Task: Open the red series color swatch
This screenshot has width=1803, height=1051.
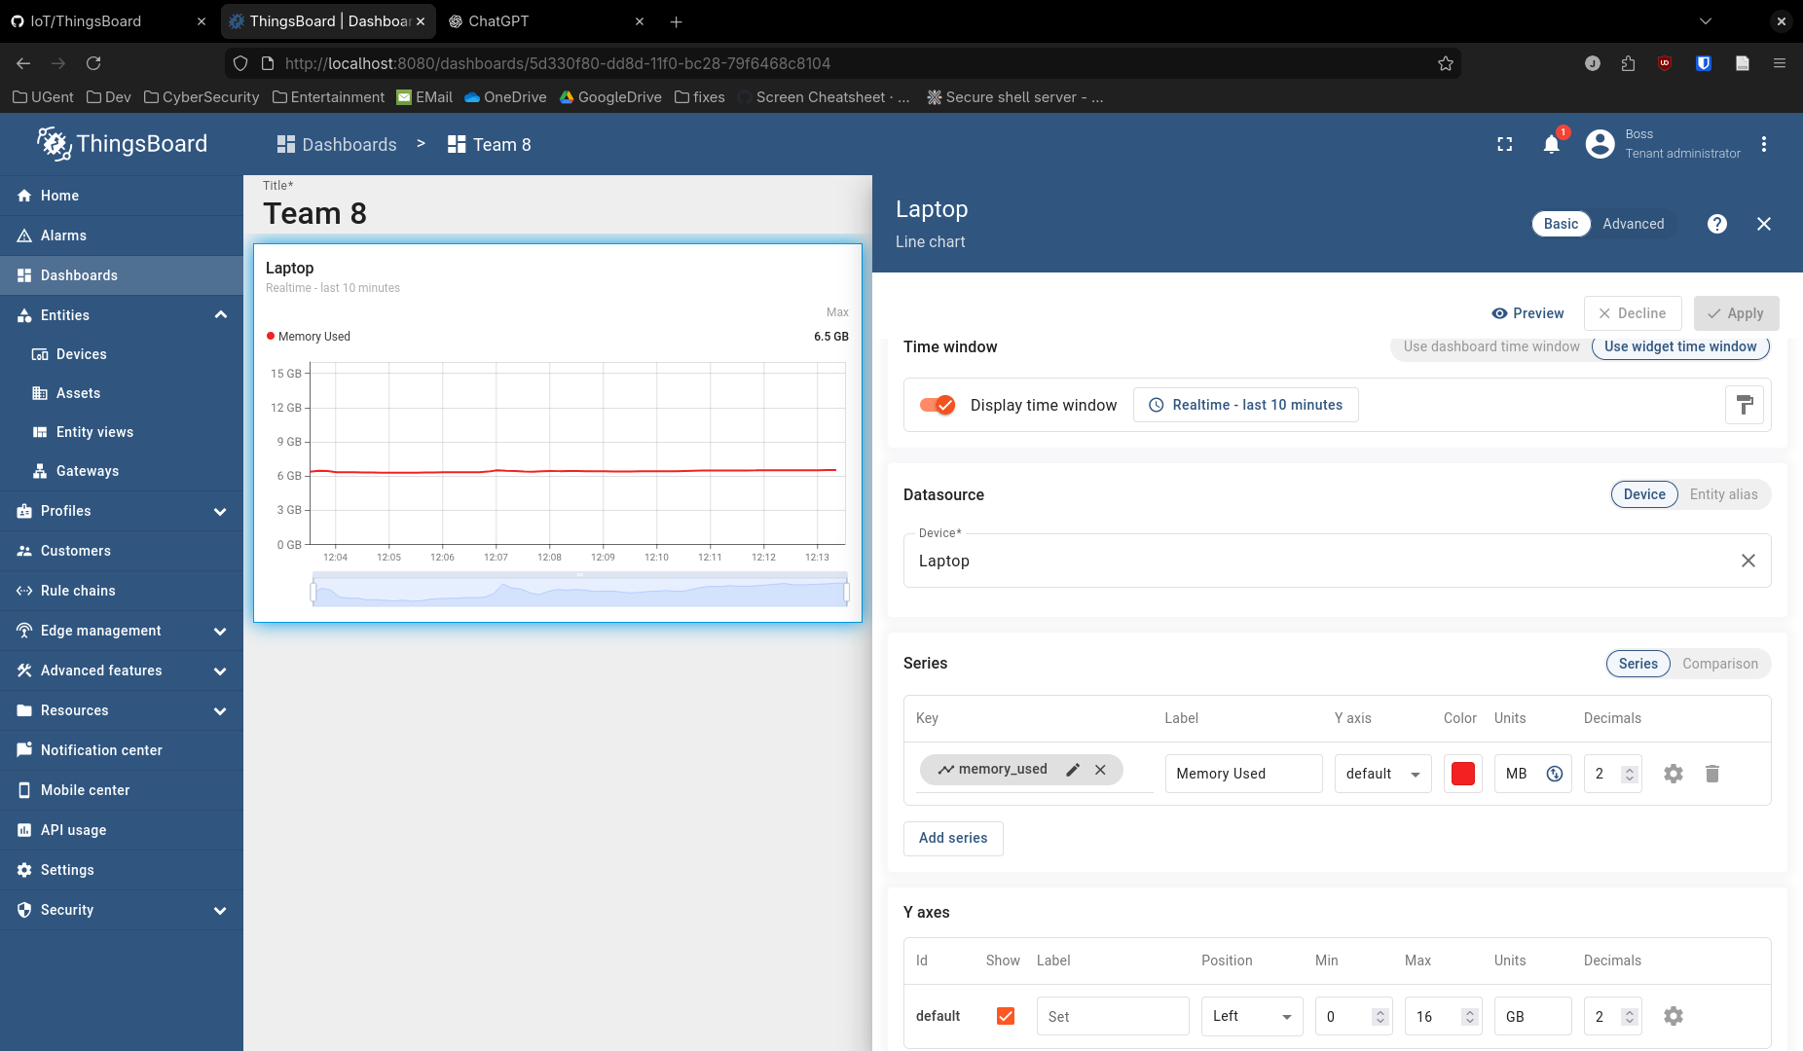Action: point(1462,774)
